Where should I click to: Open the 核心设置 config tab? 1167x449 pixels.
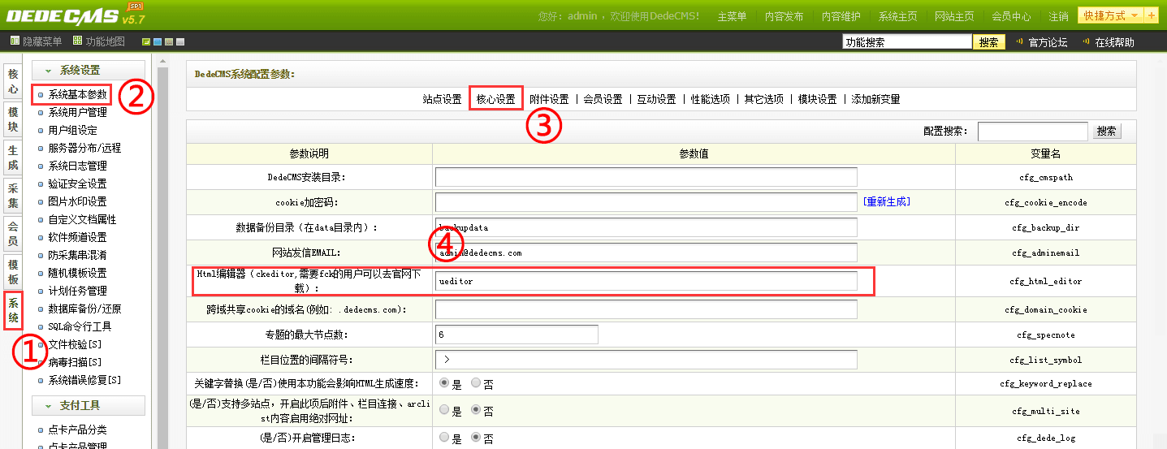pos(495,99)
